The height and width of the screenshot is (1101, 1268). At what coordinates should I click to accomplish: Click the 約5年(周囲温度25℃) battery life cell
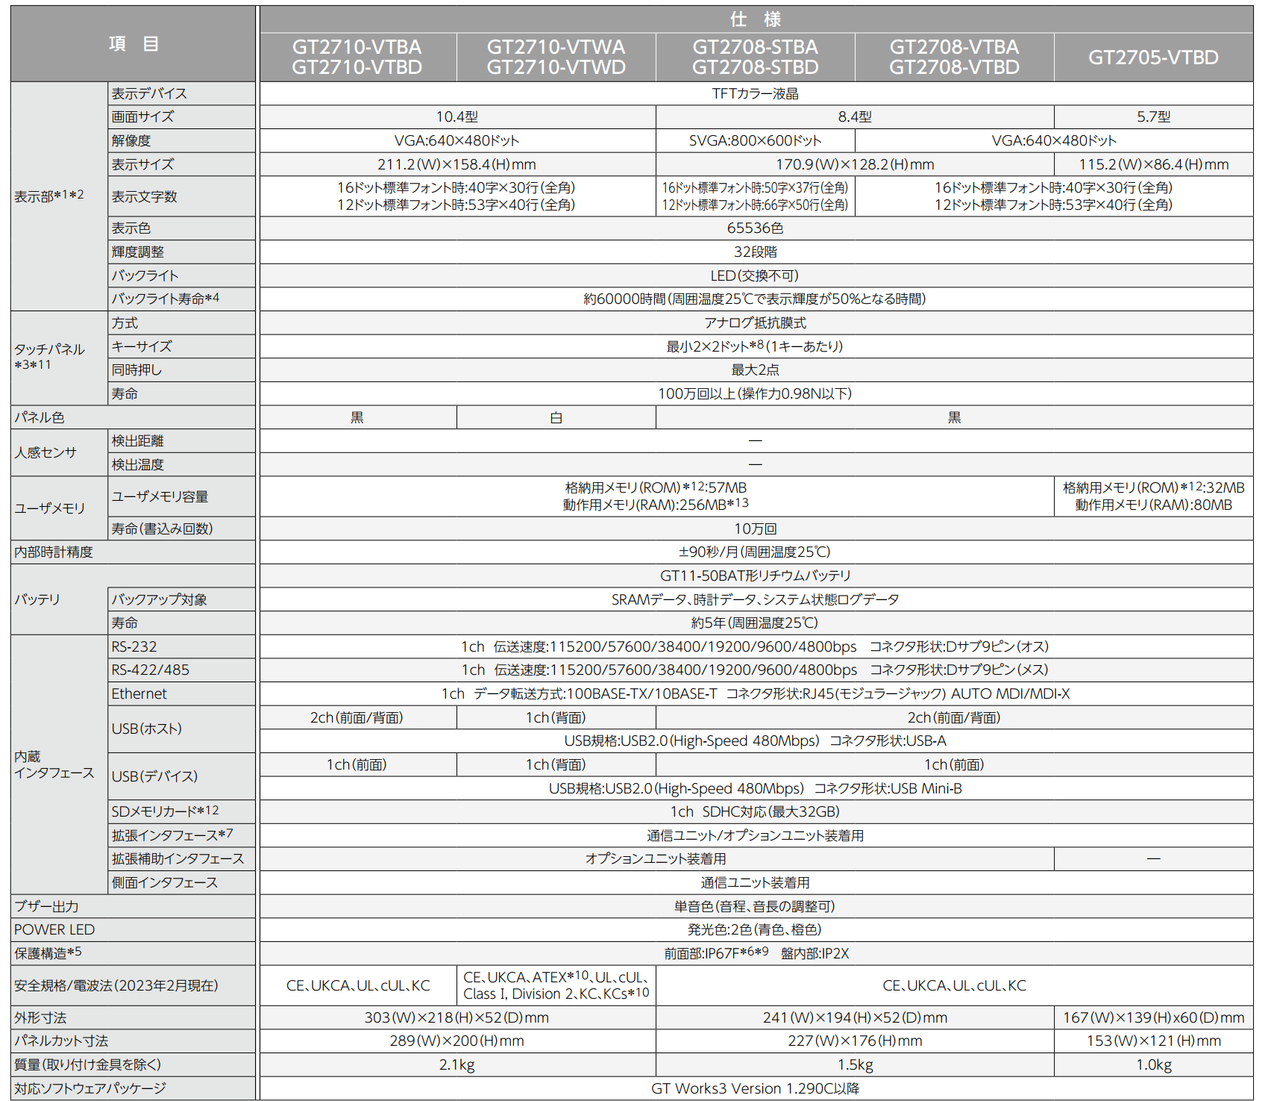(x=756, y=623)
